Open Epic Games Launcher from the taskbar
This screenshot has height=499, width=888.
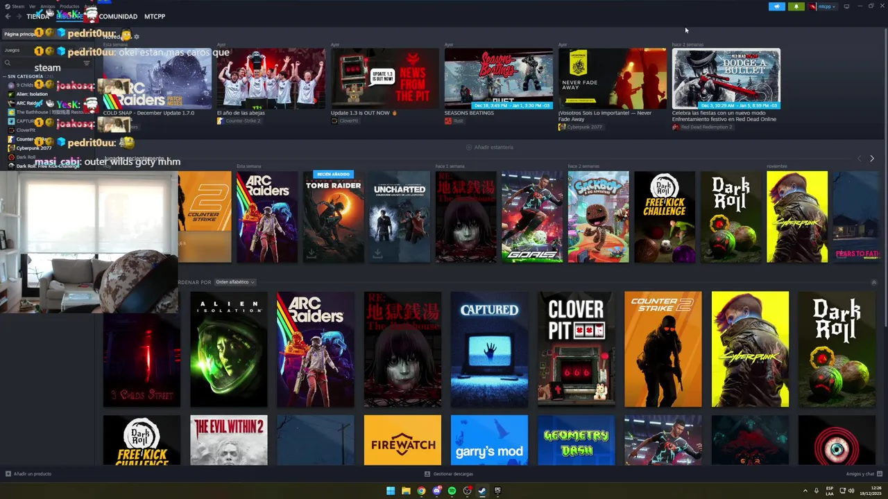tap(497, 491)
